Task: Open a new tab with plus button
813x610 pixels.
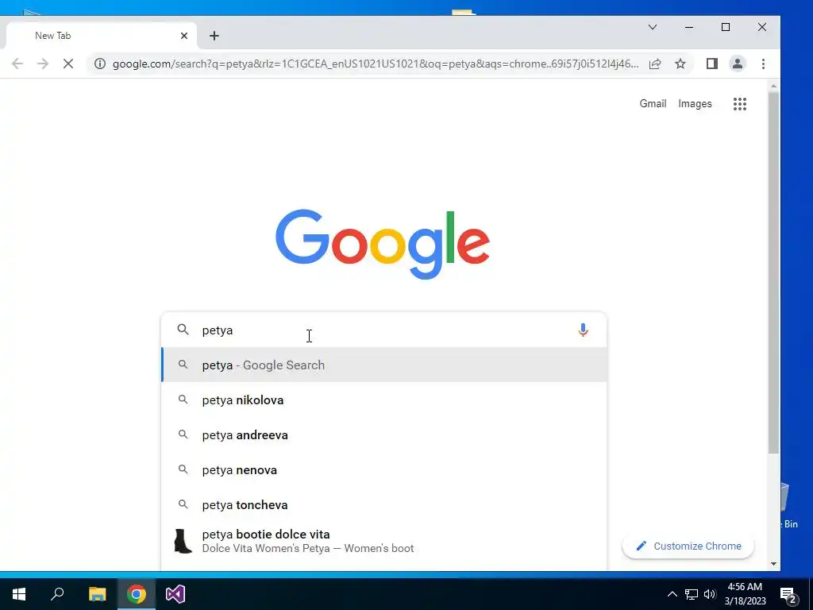Action: coord(214,36)
